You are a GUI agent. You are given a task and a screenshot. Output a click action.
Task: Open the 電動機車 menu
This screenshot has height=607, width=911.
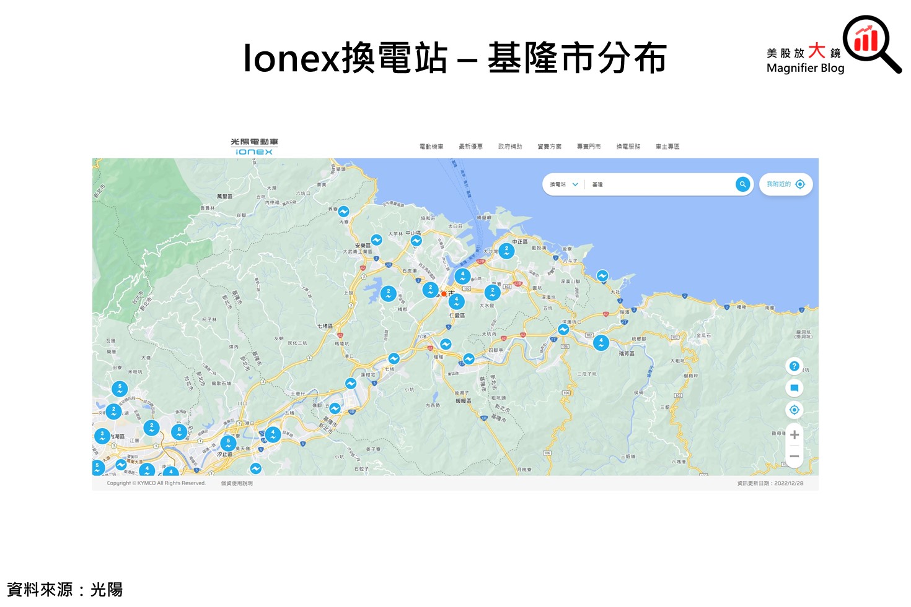point(431,147)
